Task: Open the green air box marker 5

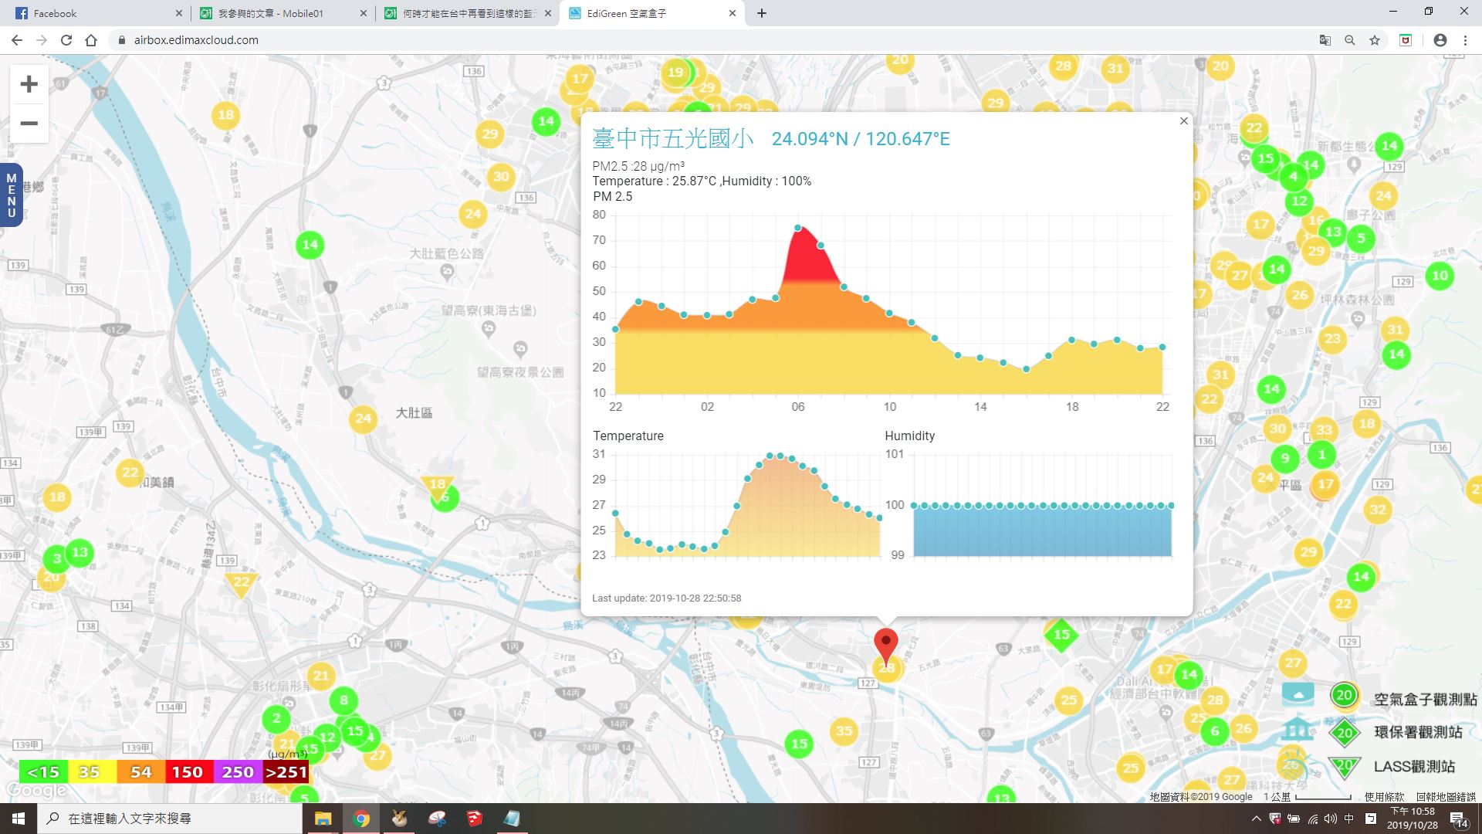Action: pos(1361,239)
